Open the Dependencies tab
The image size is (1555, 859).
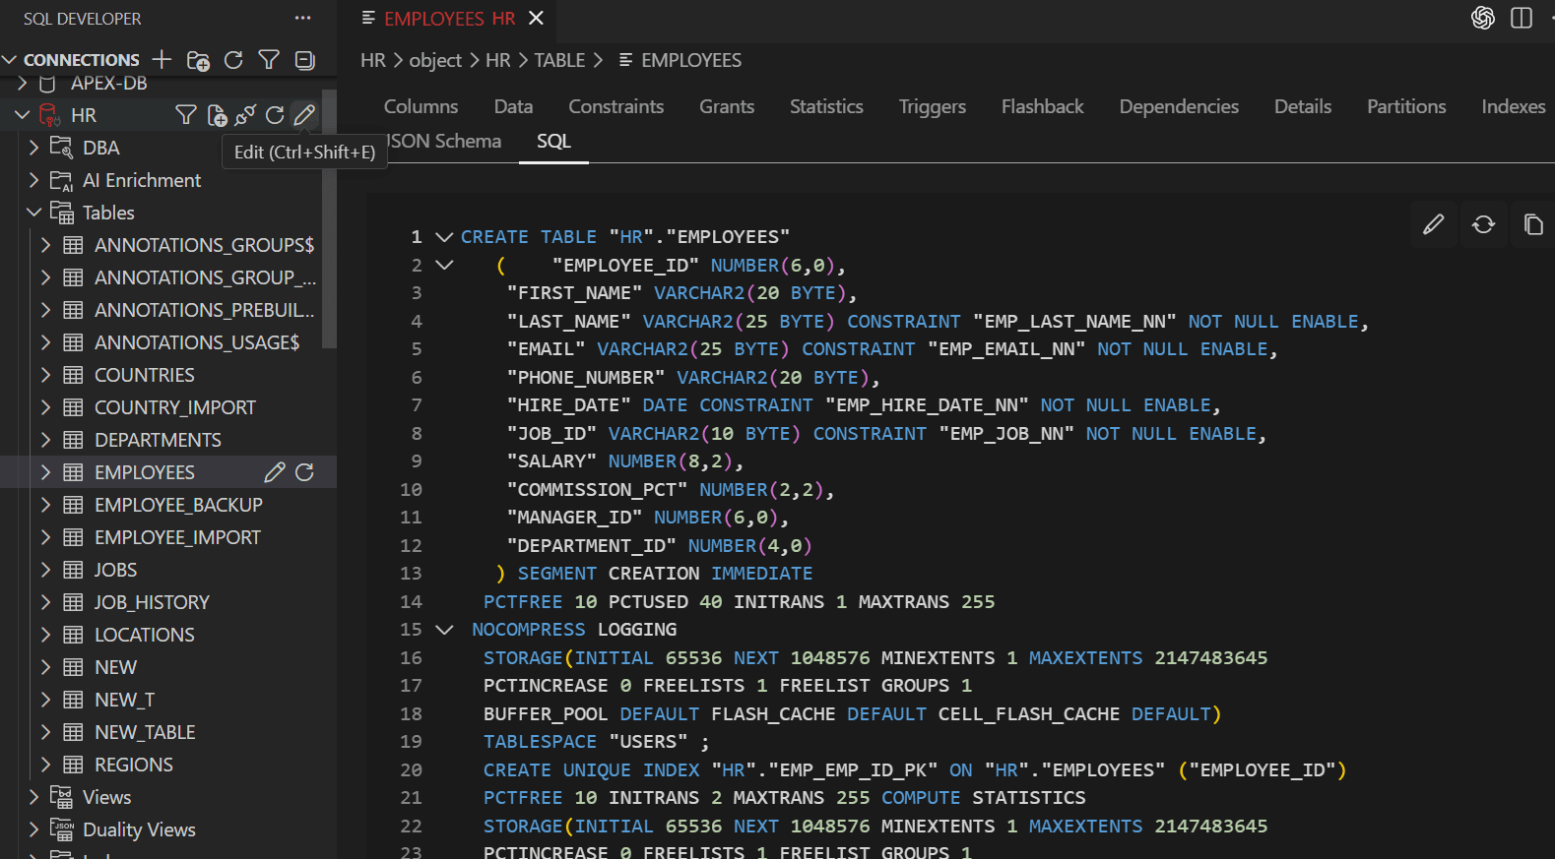coord(1179,106)
